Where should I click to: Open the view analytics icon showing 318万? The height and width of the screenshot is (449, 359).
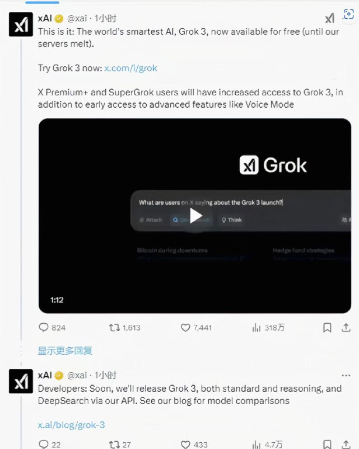point(256,328)
